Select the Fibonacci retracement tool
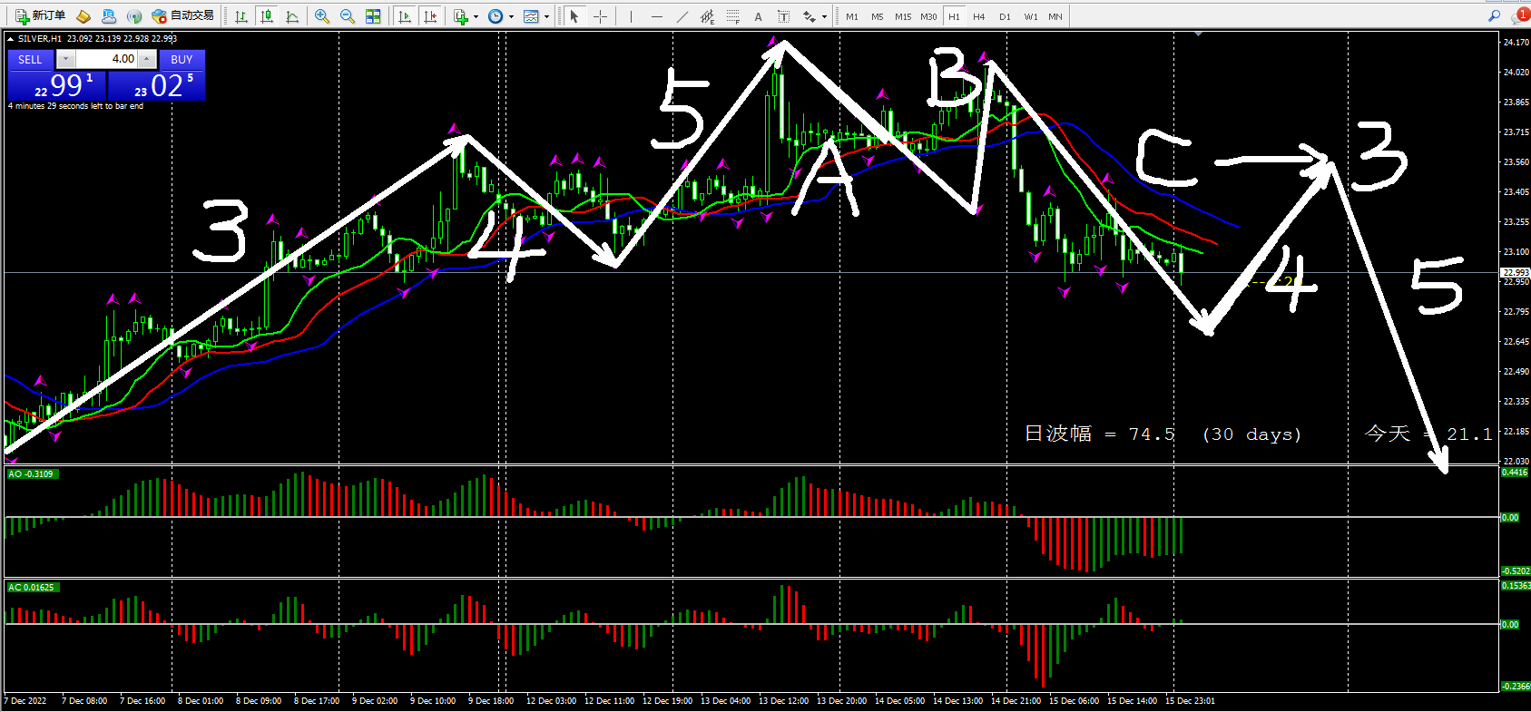This screenshot has height=712, width=1531. click(x=733, y=16)
